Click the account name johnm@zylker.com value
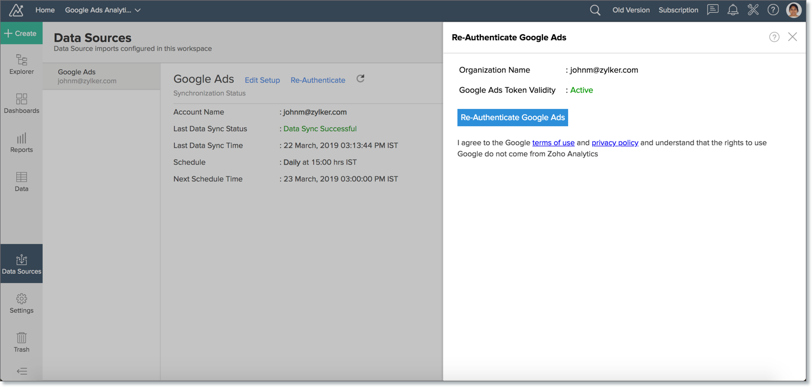This screenshot has height=387, width=812. (315, 112)
